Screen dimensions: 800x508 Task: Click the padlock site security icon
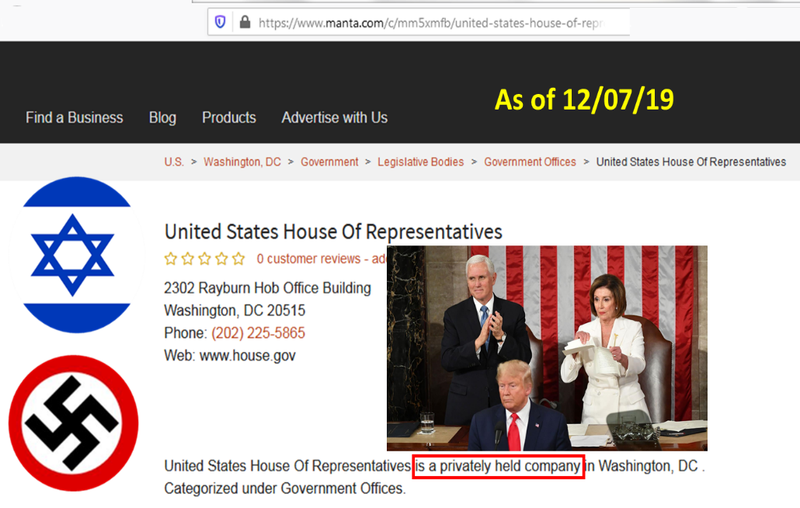[245, 23]
